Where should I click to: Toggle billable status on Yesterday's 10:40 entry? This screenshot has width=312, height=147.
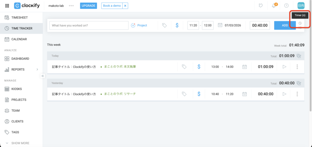tap(199, 94)
